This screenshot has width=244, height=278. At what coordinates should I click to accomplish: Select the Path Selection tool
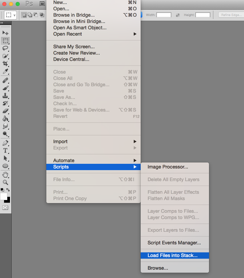[5, 158]
